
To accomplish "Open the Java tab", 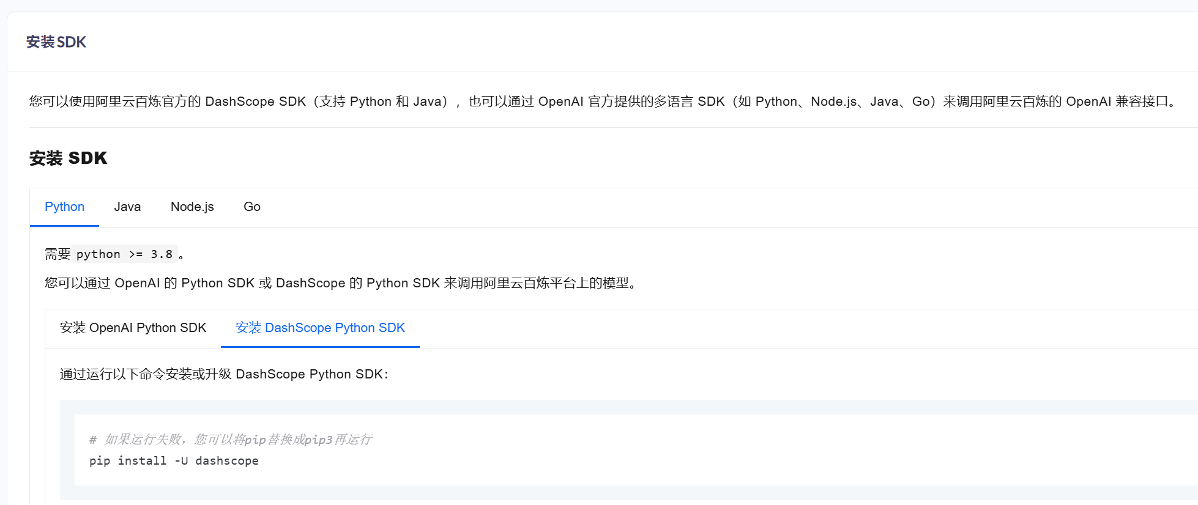I will coord(127,207).
